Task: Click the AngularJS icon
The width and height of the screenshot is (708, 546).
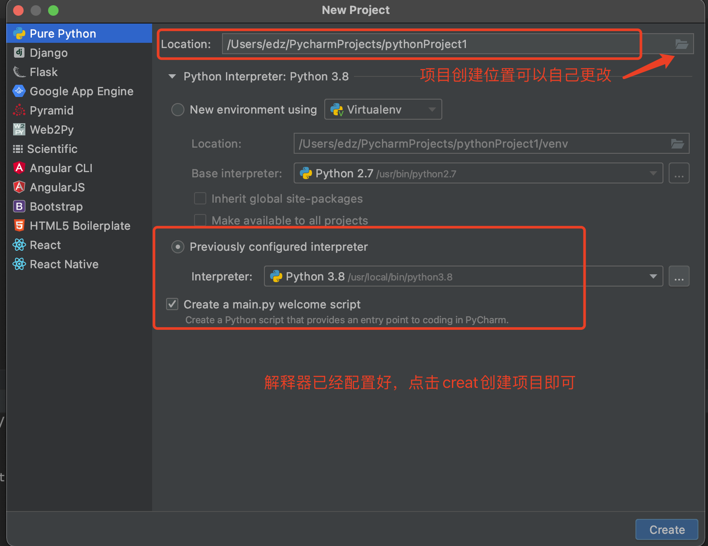Action: pyautogui.click(x=19, y=187)
